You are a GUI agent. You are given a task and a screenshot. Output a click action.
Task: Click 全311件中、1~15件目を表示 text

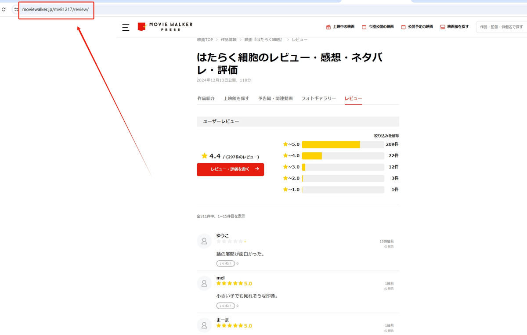[x=221, y=216]
